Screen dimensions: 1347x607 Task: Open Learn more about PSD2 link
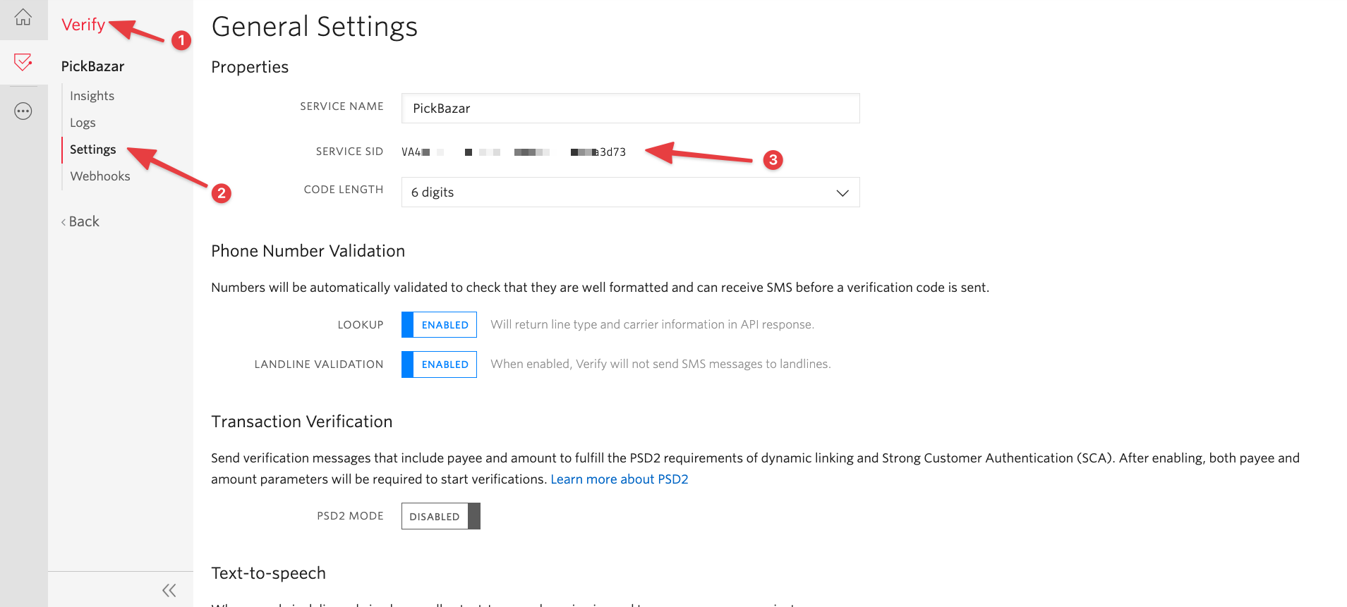[x=619, y=479]
